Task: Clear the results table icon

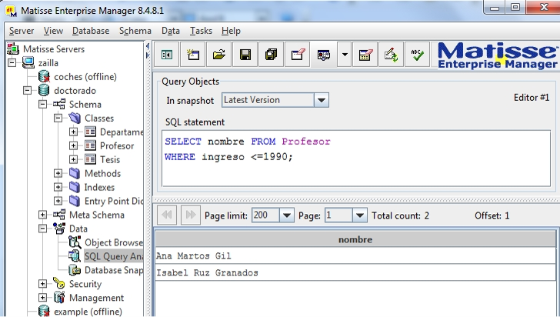Action: point(365,55)
